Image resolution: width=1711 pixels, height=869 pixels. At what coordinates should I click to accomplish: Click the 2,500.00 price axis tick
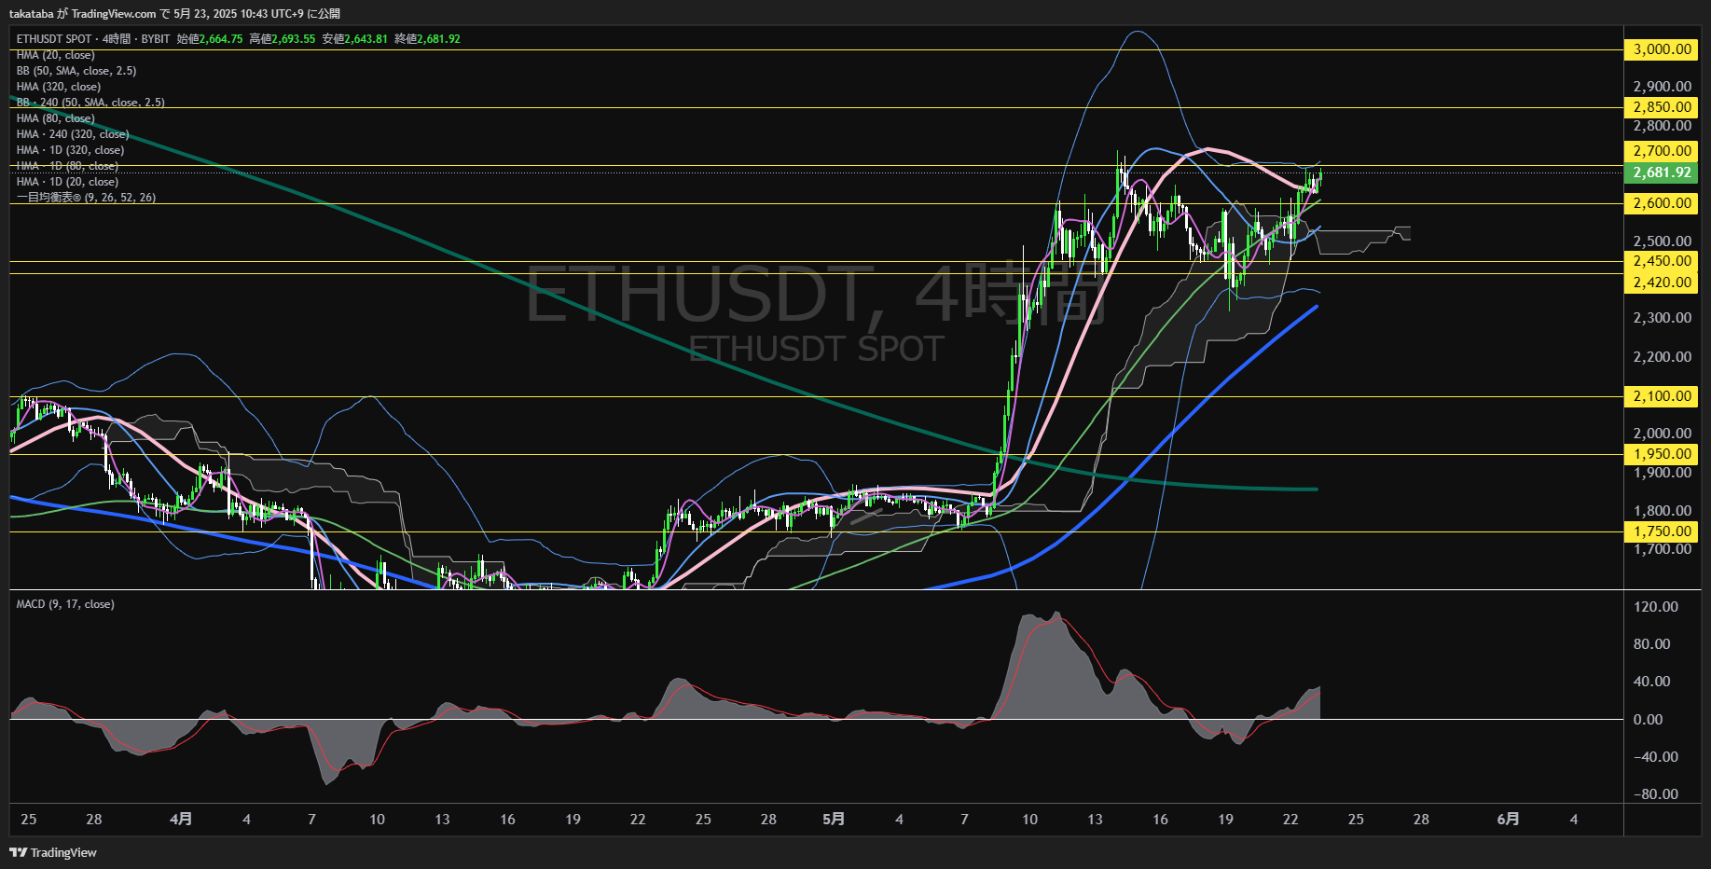tap(1662, 241)
